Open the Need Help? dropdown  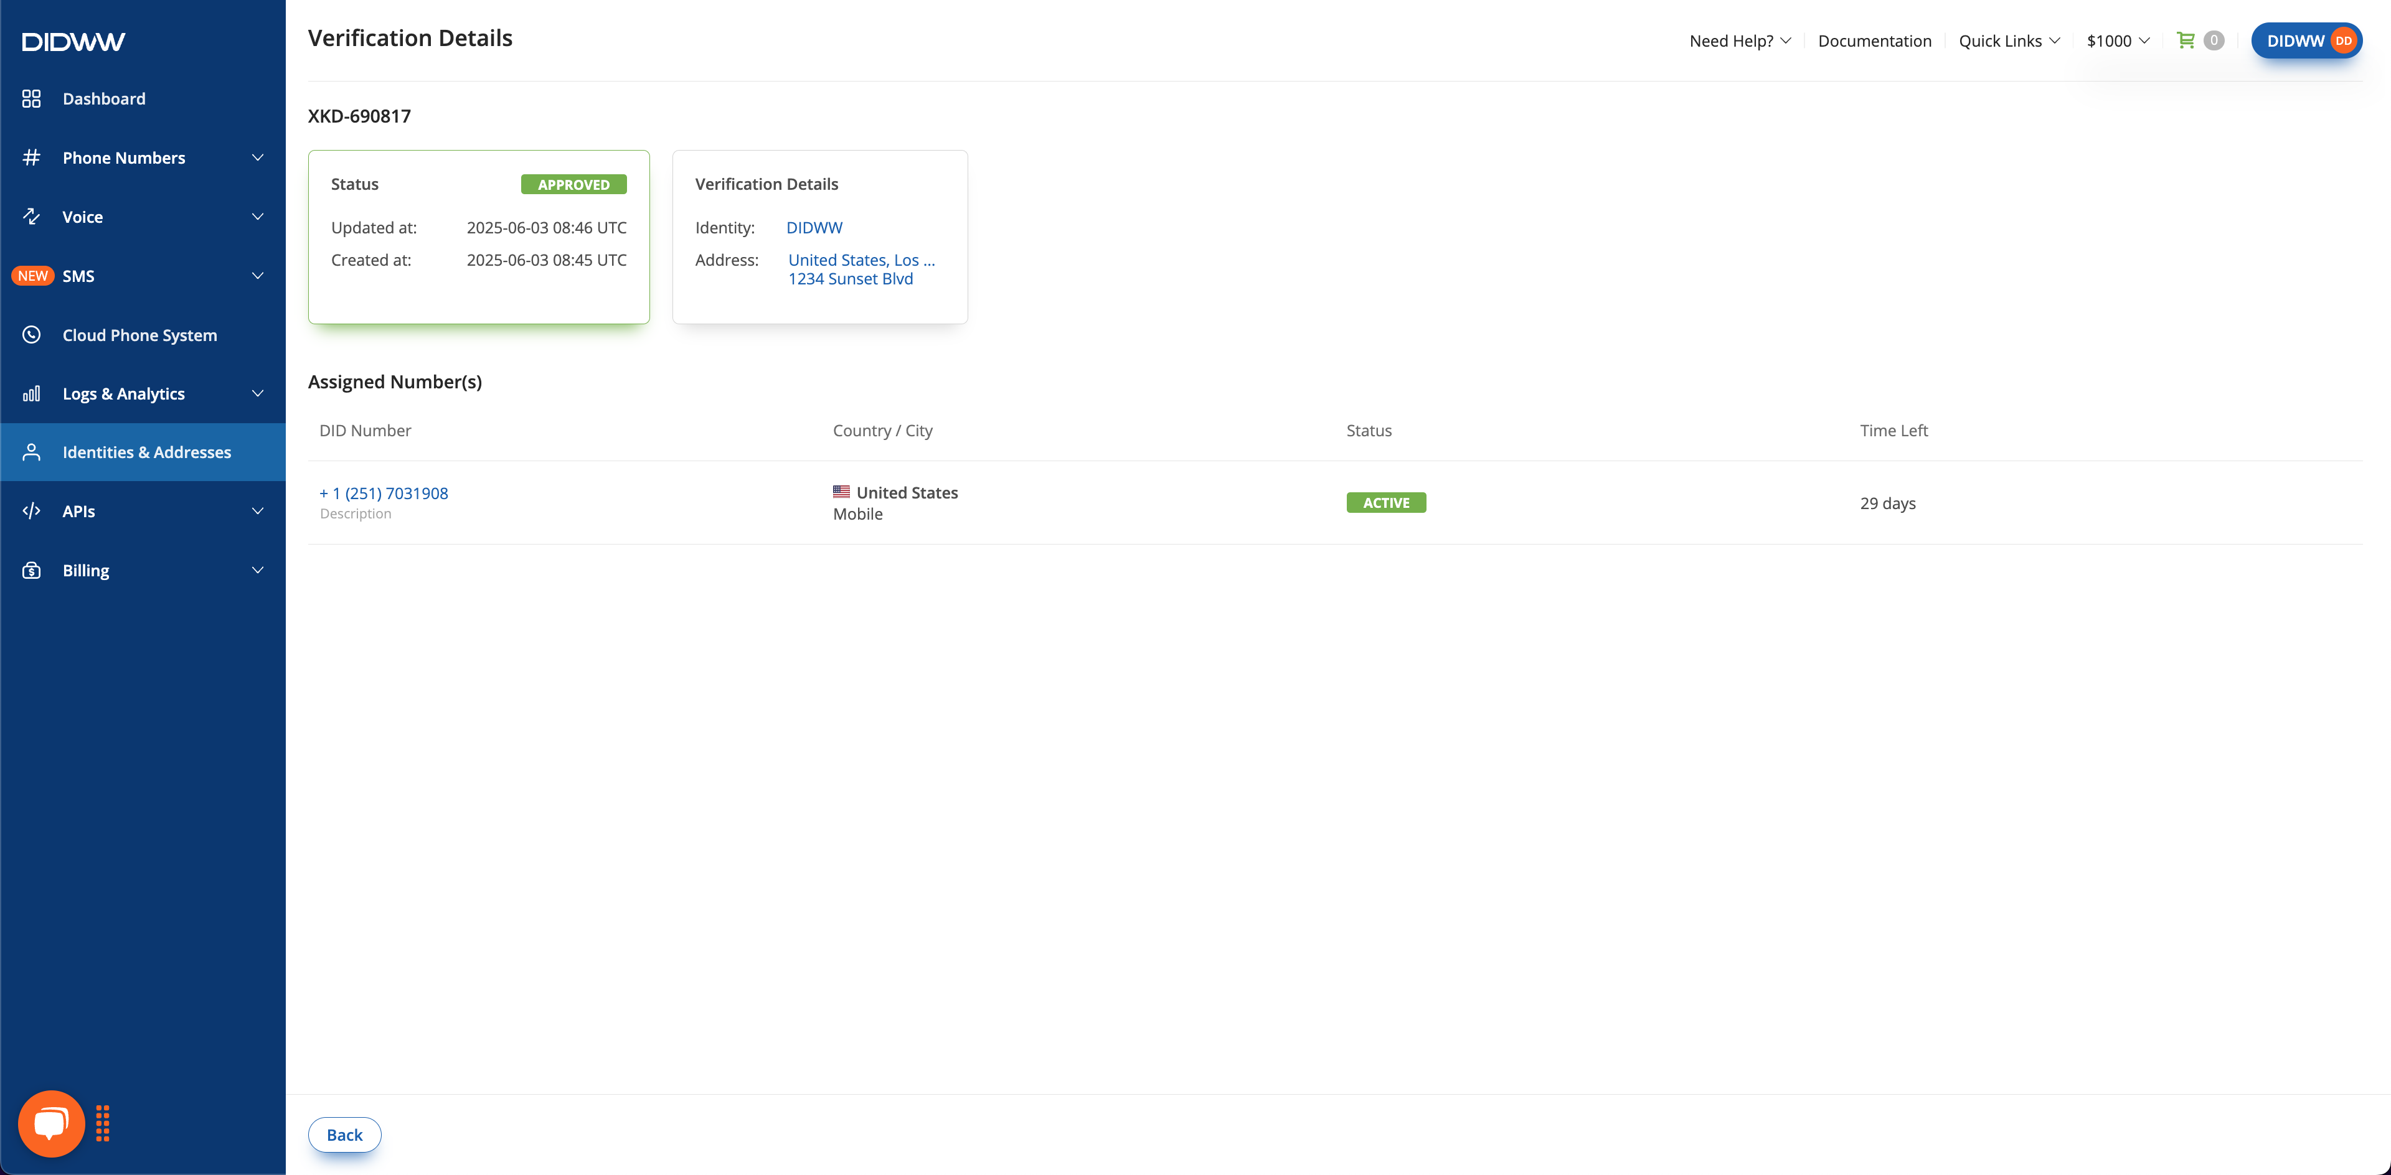pos(1740,41)
